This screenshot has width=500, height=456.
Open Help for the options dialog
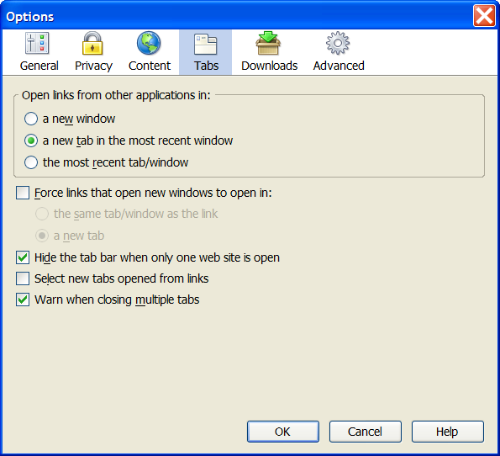[x=447, y=432]
